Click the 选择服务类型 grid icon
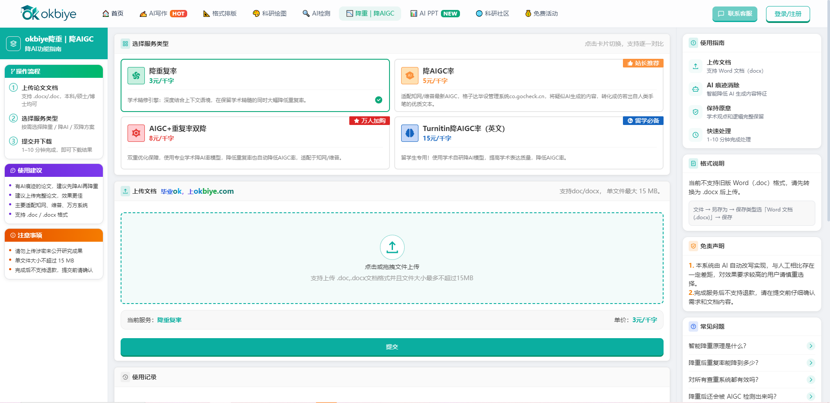The width and height of the screenshot is (830, 403). click(125, 44)
